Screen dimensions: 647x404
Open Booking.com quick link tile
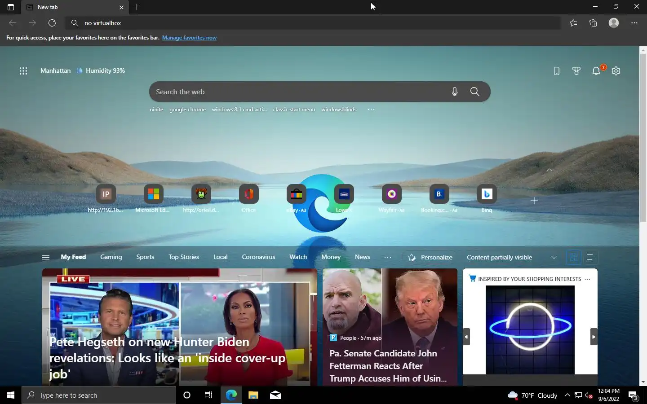439,194
